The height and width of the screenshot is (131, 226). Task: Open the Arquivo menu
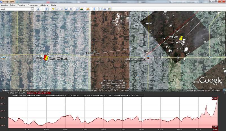pyautogui.click(x=5, y=5)
